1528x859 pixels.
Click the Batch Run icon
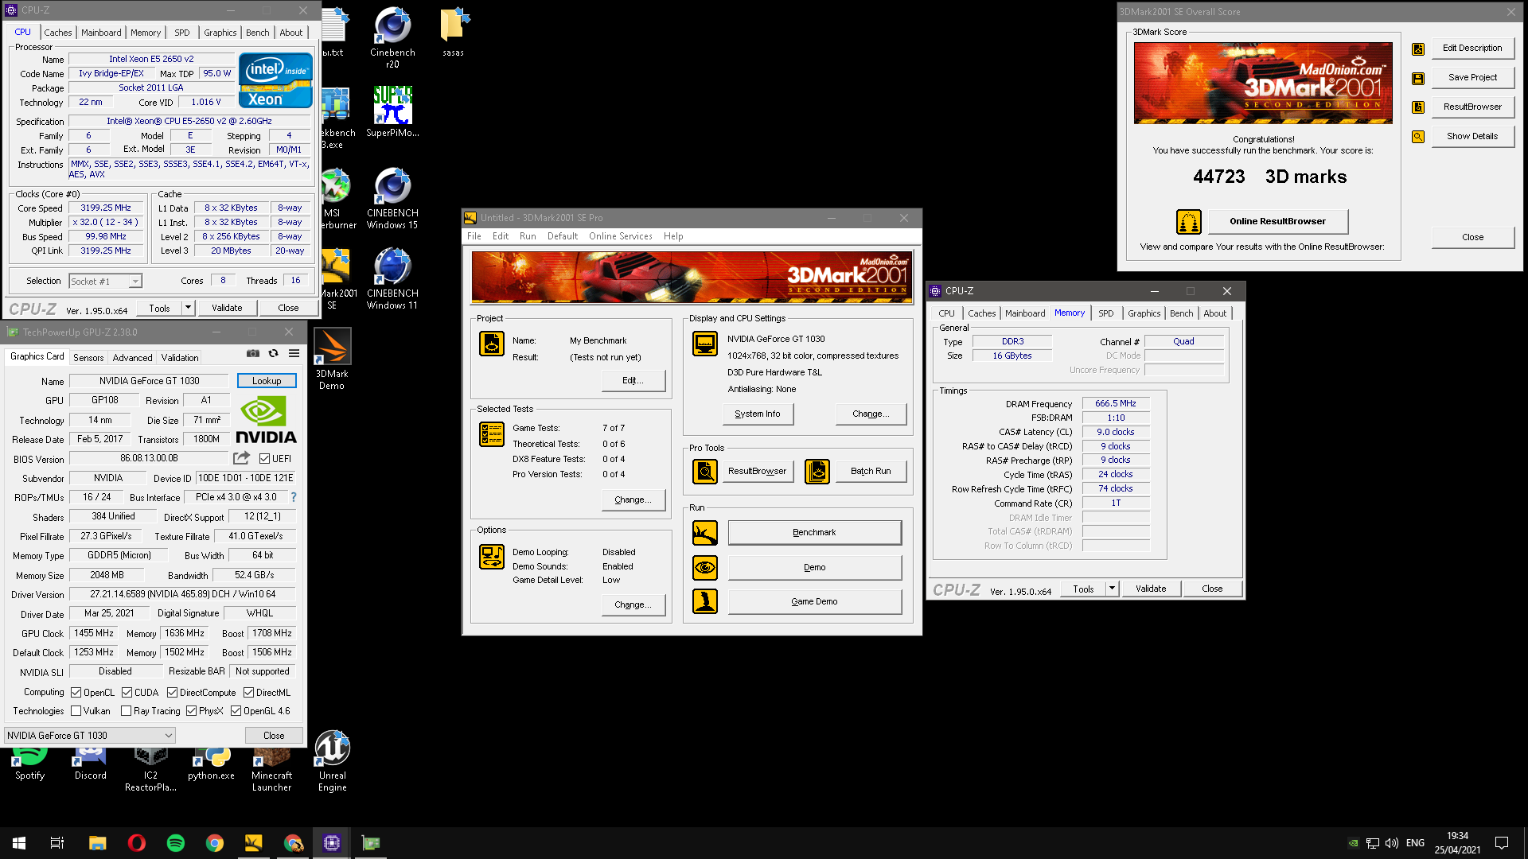[x=817, y=472]
